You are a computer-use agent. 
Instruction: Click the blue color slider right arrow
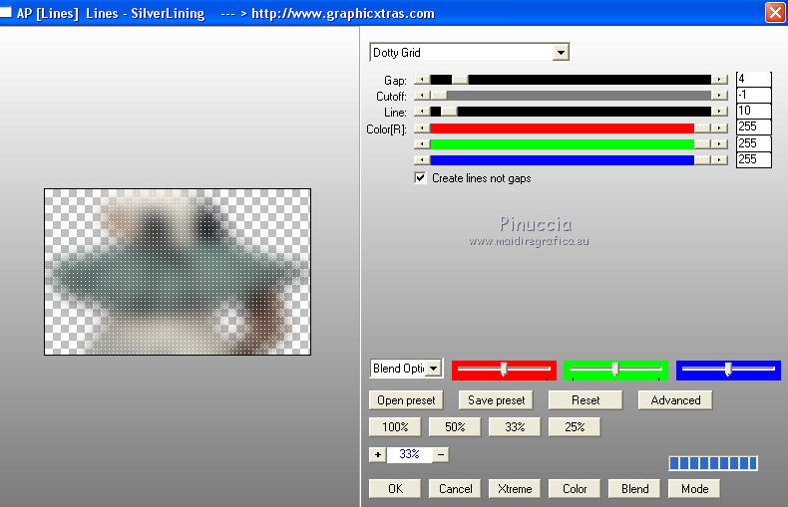(x=719, y=160)
